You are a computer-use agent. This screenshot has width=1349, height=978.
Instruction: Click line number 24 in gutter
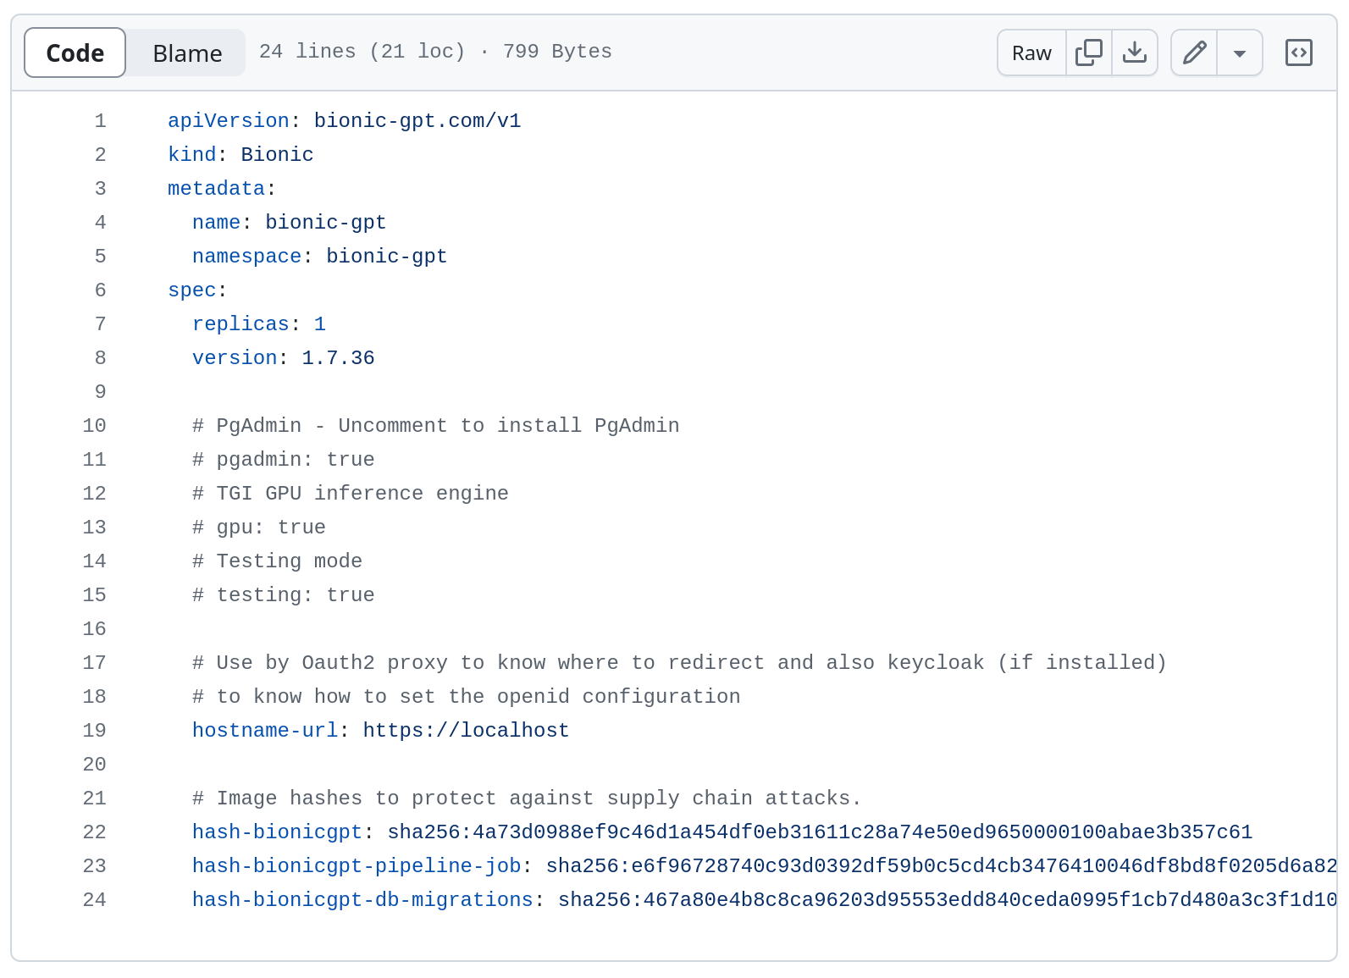(x=95, y=900)
